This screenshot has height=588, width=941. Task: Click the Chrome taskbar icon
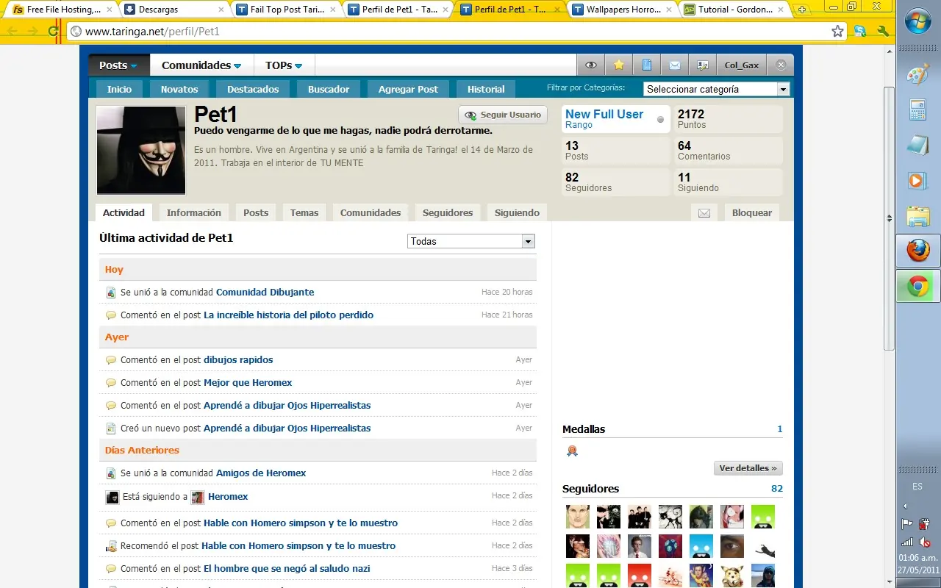click(918, 286)
